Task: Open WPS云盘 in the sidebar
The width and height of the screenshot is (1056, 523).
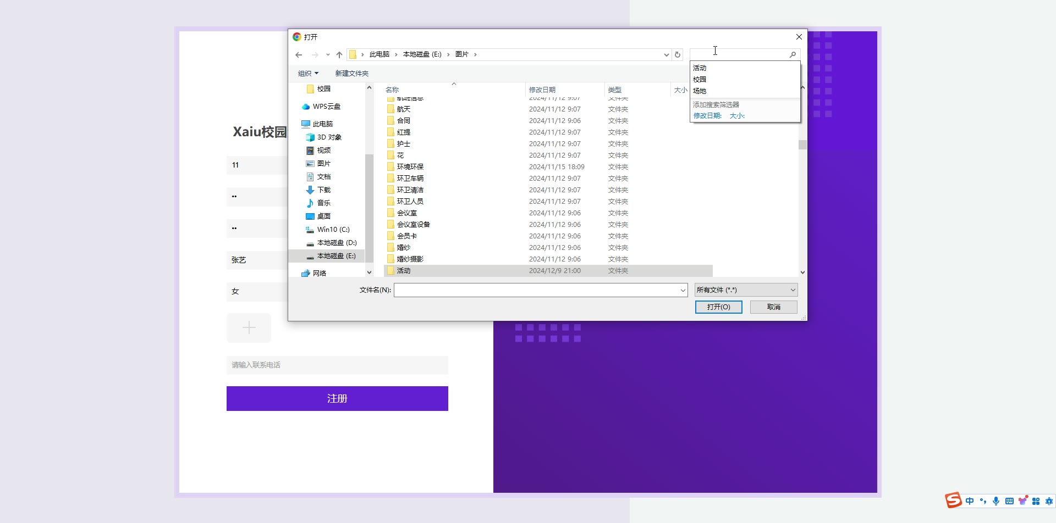Action: click(x=326, y=107)
